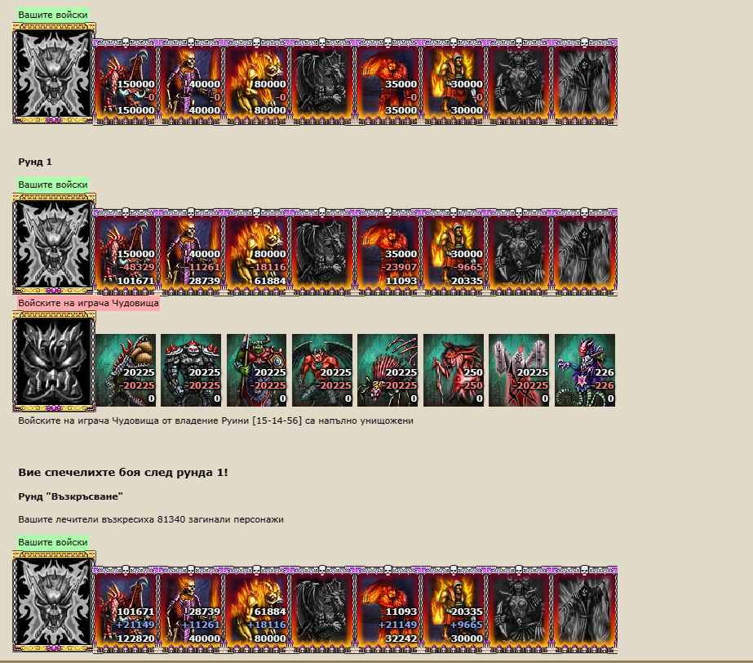Viewport: 753px width, 663px height.
Task: Click the enemy spiked spider creature unit
Action: pos(388,370)
